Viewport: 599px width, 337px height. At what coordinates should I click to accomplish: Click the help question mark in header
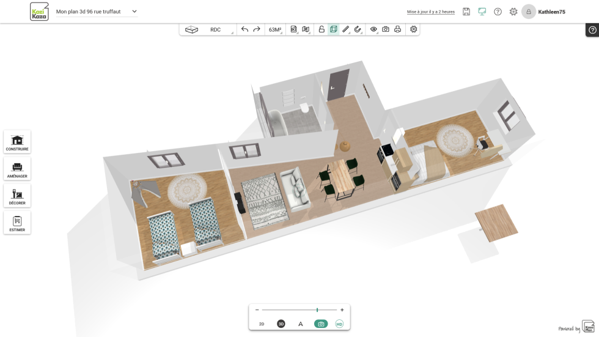pyautogui.click(x=498, y=12)
